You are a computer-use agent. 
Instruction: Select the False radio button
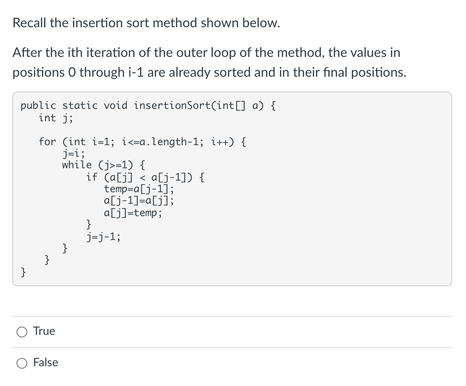(22, 363)
